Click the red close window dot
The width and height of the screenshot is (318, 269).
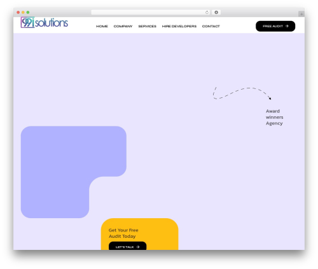coord(18,12)
